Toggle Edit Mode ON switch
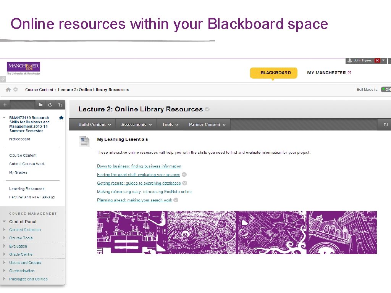Screen dimensions: 391x293 point(386,89)
